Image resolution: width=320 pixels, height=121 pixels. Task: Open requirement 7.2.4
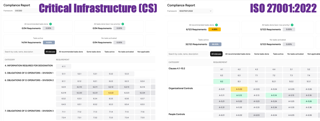(x=64, y=118)
